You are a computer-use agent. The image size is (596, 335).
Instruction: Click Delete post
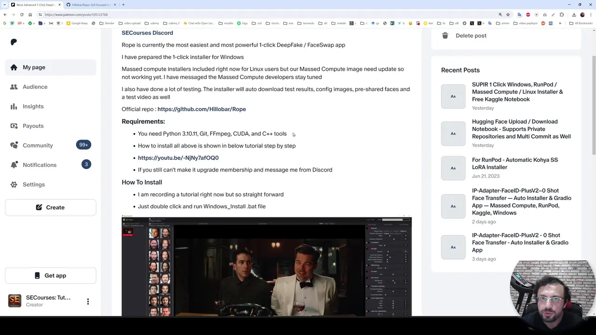(471, 35)
